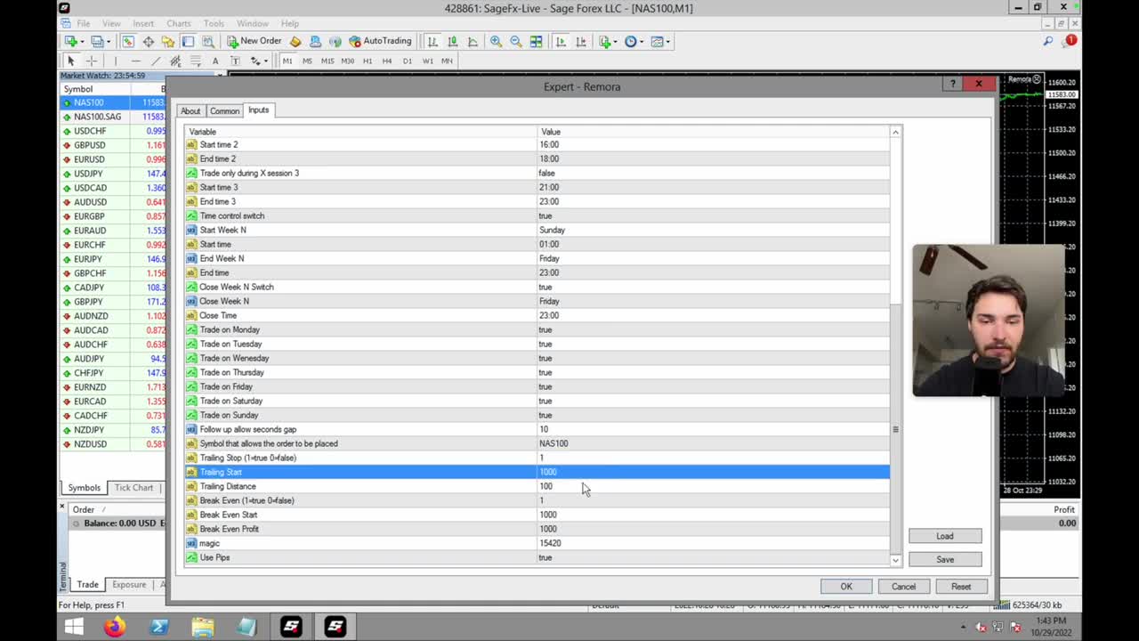Click the inputs list scroll-up arrow
This screenshot has height=641, width=1139.
pyautogui.click(x=895, y=132)
